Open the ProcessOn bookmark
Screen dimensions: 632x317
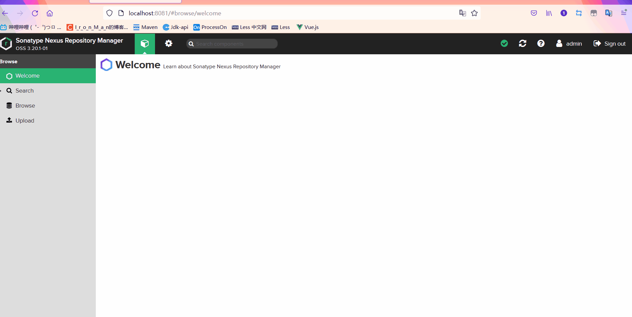[210, 27]
